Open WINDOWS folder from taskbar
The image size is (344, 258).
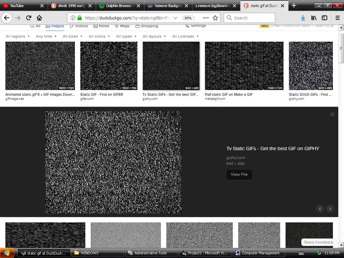pos(98,253)
